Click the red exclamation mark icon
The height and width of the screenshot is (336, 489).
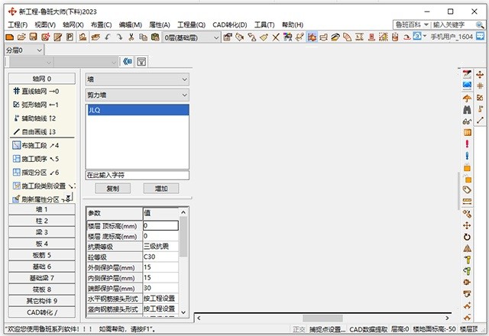[x=466, y=144]
